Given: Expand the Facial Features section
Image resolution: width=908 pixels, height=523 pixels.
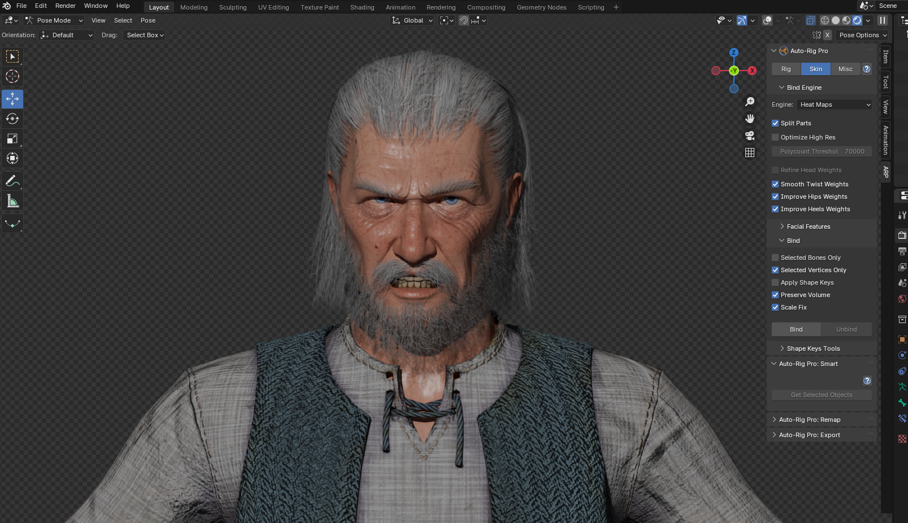Looking at the screenshot, I should coord(808,226).
